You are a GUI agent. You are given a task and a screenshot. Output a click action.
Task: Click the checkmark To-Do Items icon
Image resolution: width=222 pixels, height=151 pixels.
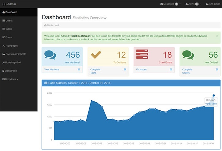click(x=96, y=54)
